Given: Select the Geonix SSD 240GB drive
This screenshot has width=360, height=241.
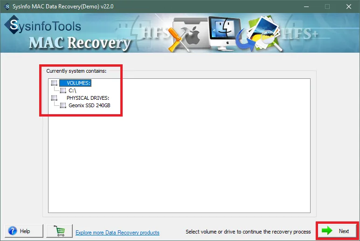Looking at the screenshot, I should pyautogui.click(x=90, y=105).
